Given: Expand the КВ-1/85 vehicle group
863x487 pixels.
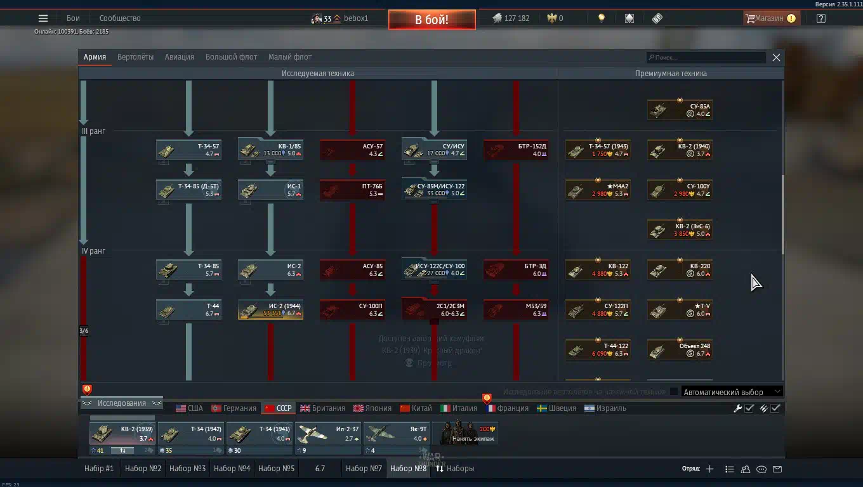Looking at the screenshot, I should coord(270,150).
